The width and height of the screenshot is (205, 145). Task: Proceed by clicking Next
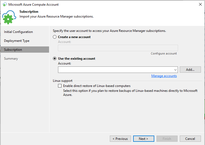[143, 139]
